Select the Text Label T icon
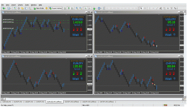 click(x=171, y=8)
